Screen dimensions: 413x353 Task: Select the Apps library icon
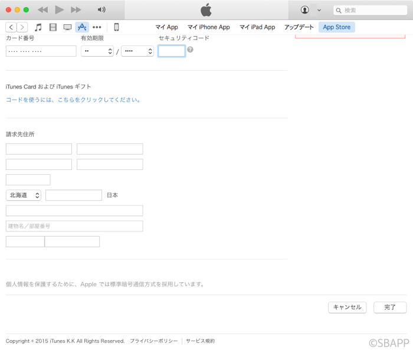click(82, 27)
